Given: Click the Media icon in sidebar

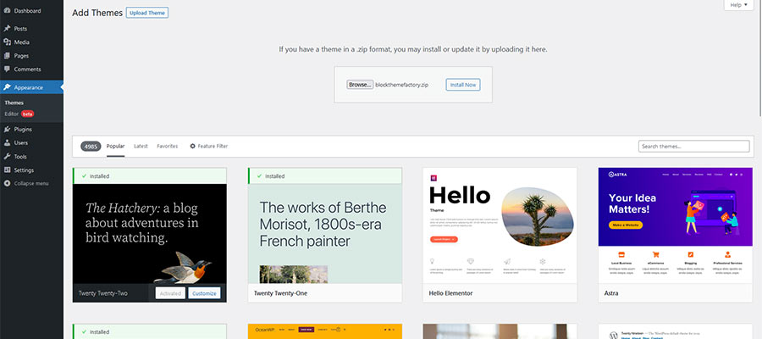Looking at the screenshot, I should click(x=7, y=42).
